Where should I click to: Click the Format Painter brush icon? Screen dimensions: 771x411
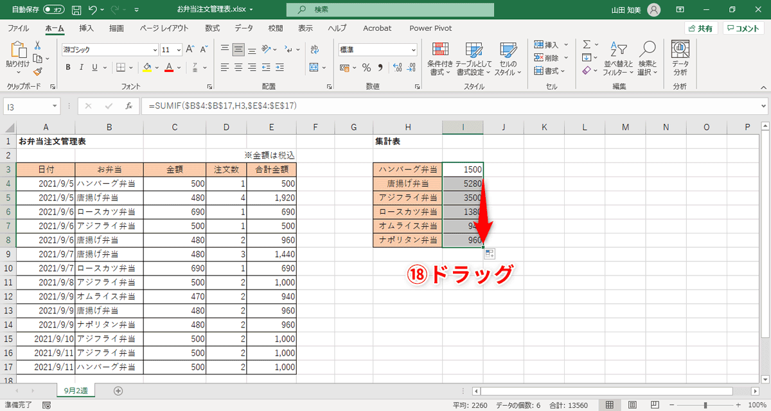pos(37,72)
